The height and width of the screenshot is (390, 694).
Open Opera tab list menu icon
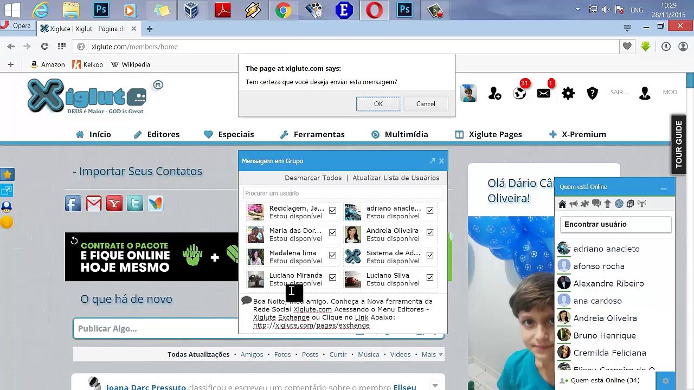click(x=627, y=28)
